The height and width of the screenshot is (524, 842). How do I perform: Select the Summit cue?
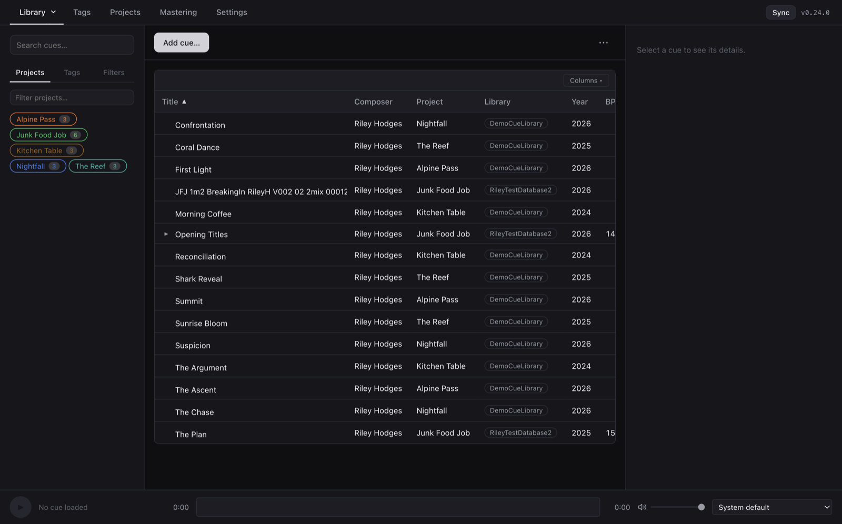click(x=189, y=301)
